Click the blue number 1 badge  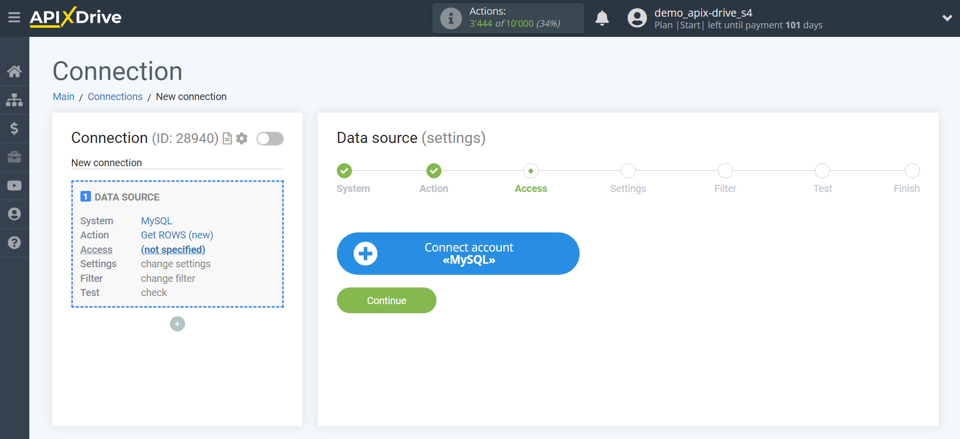[x=86, y=197]
